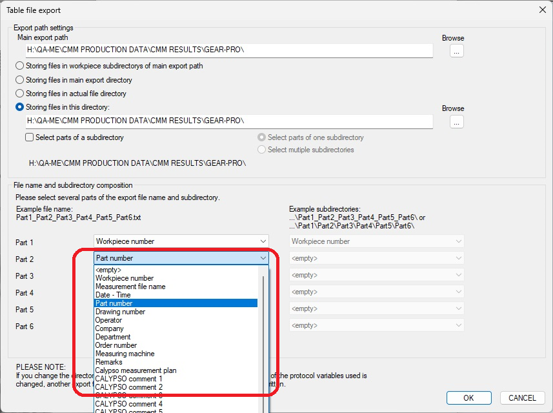The height and width of the screenshot is (413, 553).
Task: Click the main export path text field
Action: [x=229, y=50]
